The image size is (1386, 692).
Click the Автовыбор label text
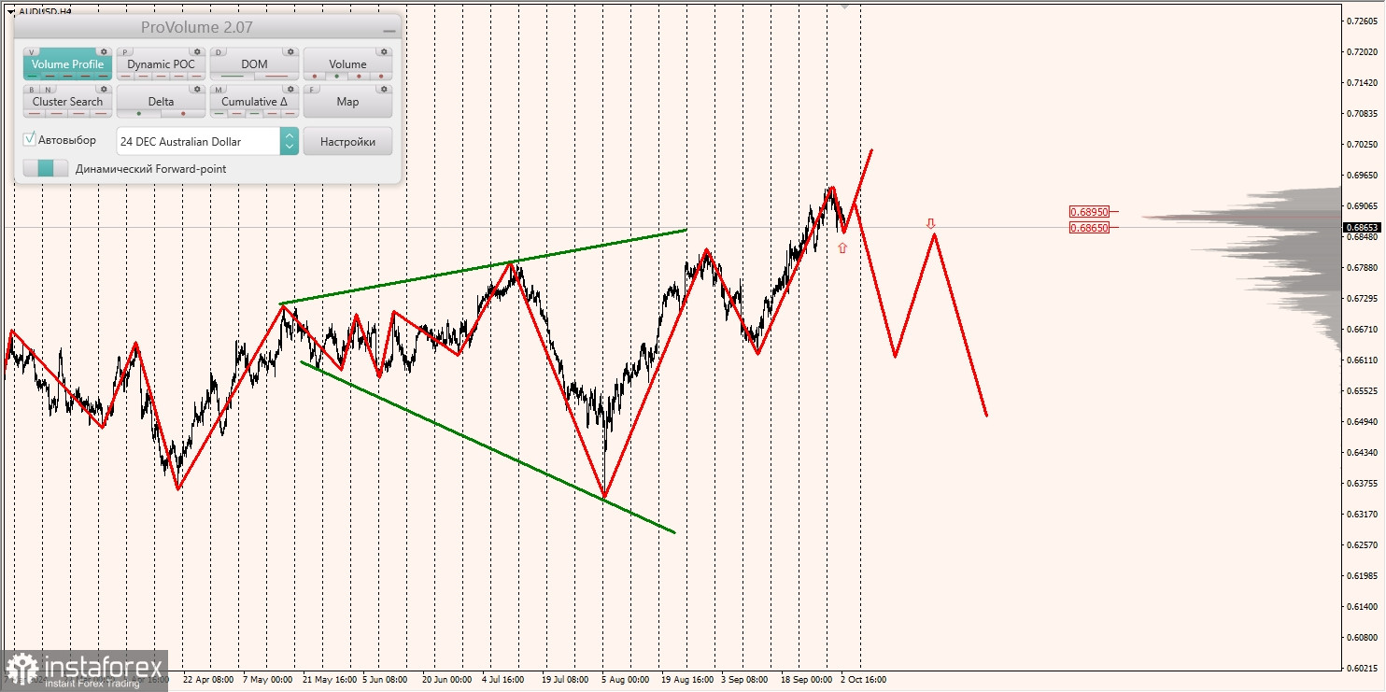click(67, 140)
